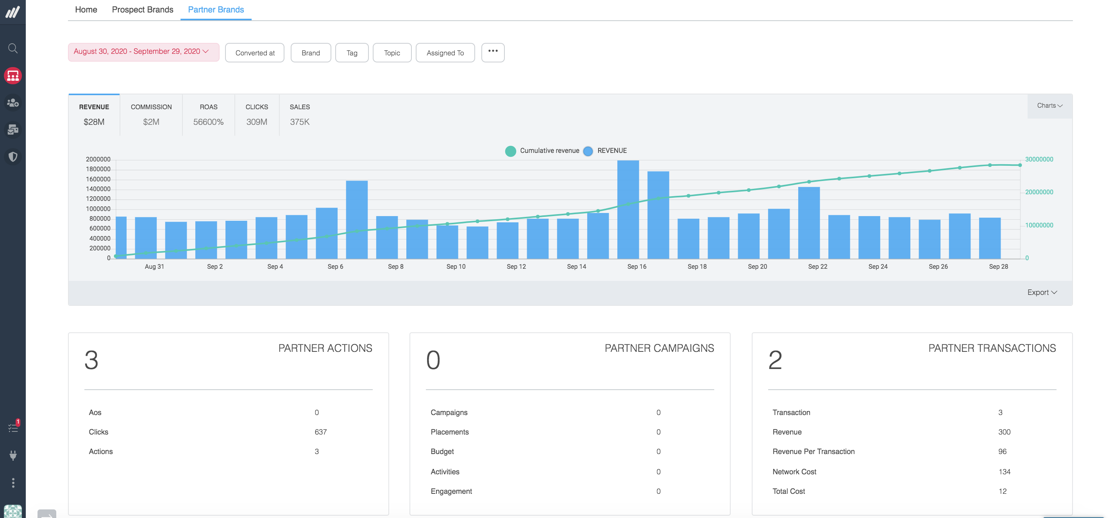Image resolution: width=1112 pixels, height=518 pixels.
Task: Open the Export dropdown
Action: (x=1042, y=292)
